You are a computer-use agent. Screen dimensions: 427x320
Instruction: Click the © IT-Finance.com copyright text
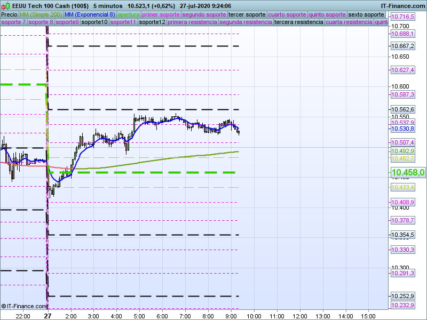23,306
